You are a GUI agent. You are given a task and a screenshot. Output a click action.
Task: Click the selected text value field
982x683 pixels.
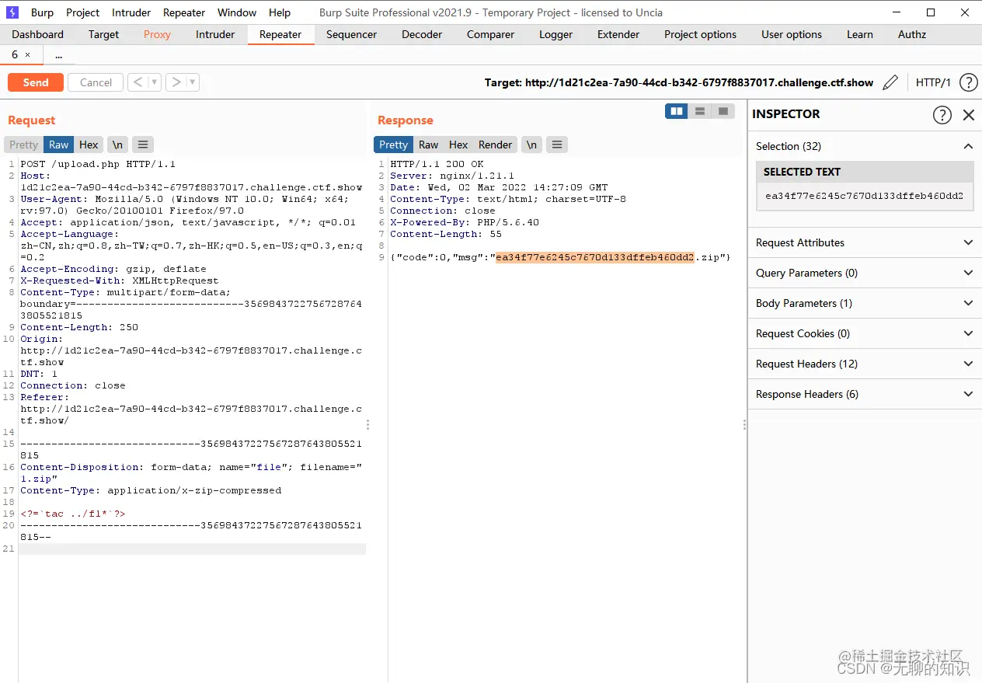coord(865,196)
